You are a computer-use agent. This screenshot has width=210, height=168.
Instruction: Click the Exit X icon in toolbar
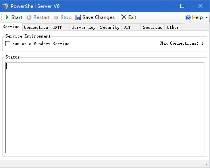point(124,17)
